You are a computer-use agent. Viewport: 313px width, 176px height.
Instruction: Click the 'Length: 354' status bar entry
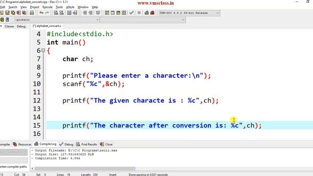(89, 175)
